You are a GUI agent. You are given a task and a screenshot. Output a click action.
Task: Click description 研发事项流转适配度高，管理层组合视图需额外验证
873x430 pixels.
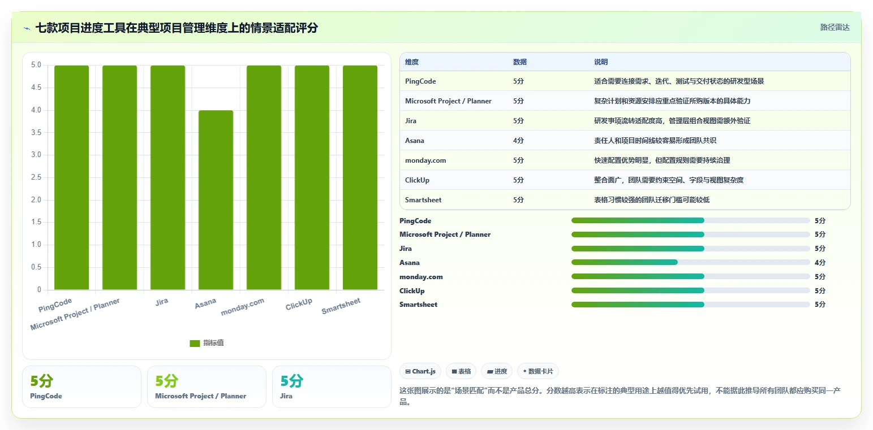(x=672, y=121)
